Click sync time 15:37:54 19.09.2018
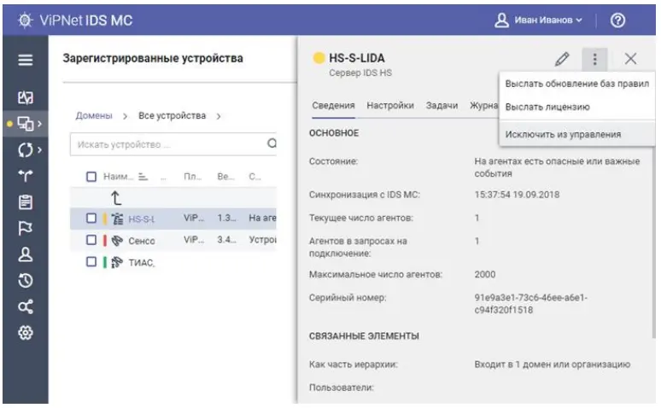 coord(517,195)
